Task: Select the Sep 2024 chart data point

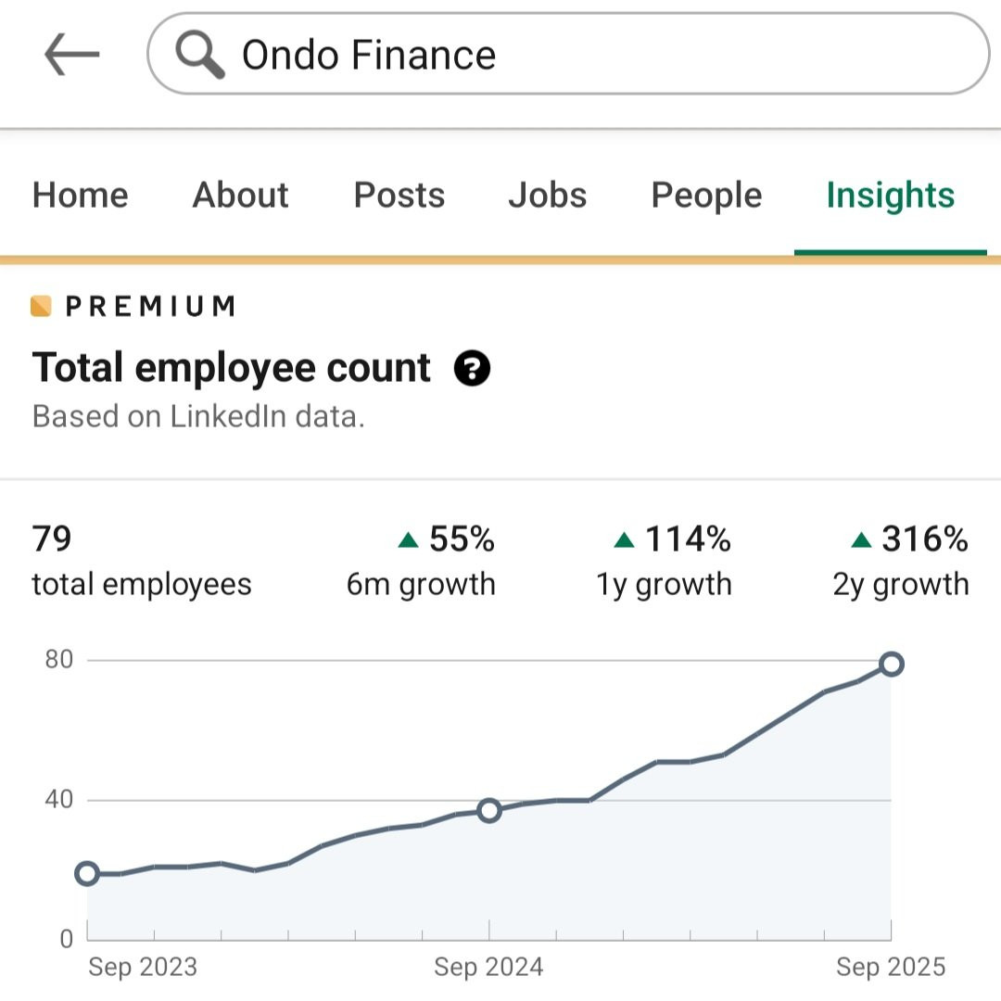Action: [x=489, y=811]
